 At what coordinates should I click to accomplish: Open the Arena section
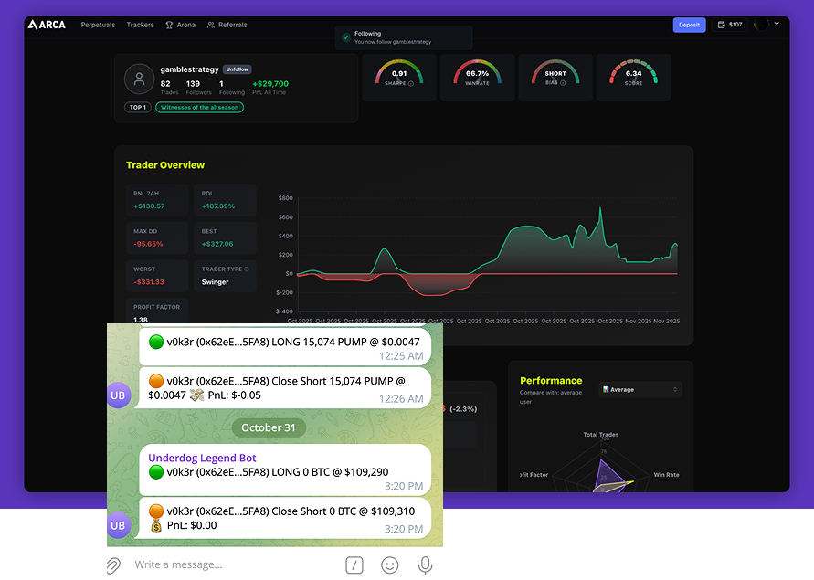coord(181,25)
